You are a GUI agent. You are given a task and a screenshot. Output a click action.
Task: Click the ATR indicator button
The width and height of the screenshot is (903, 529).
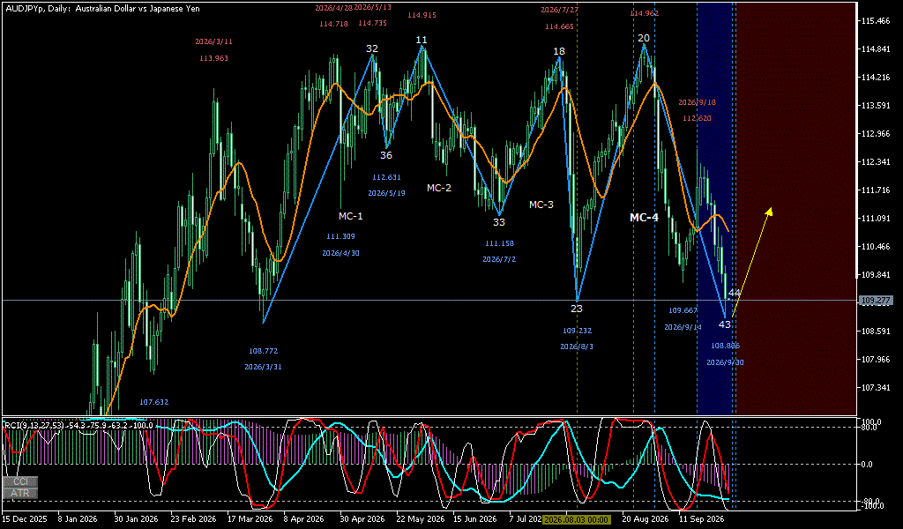(x=20, y=493)
